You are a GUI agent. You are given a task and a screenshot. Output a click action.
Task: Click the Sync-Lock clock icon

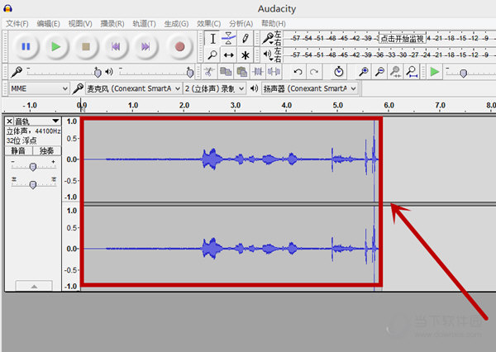pos(338,72)
